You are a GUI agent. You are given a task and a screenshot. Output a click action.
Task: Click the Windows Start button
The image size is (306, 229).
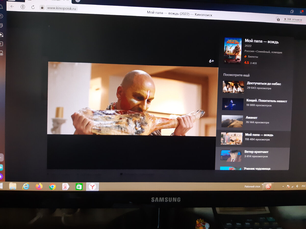[1, 186]
